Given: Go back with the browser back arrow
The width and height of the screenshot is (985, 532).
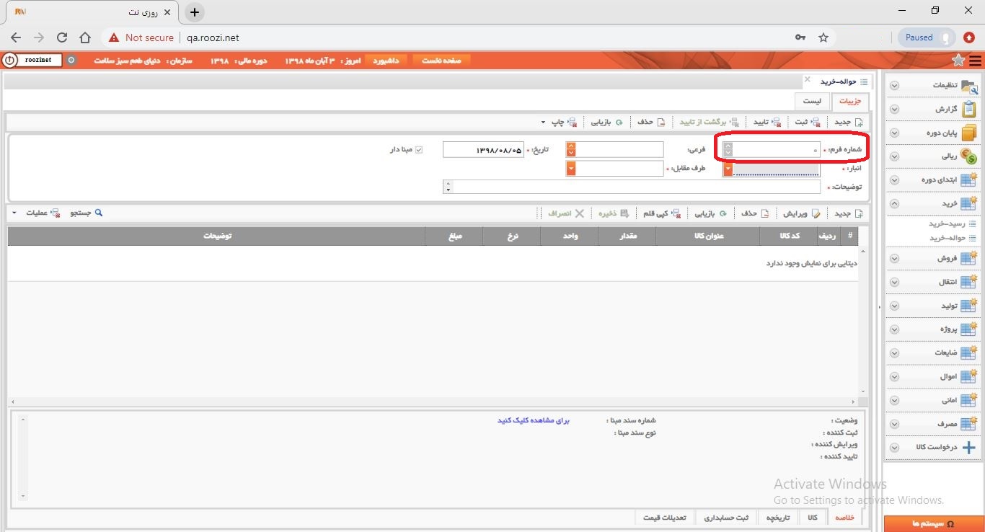Looking at the screenshot, I should pos(16,37).
